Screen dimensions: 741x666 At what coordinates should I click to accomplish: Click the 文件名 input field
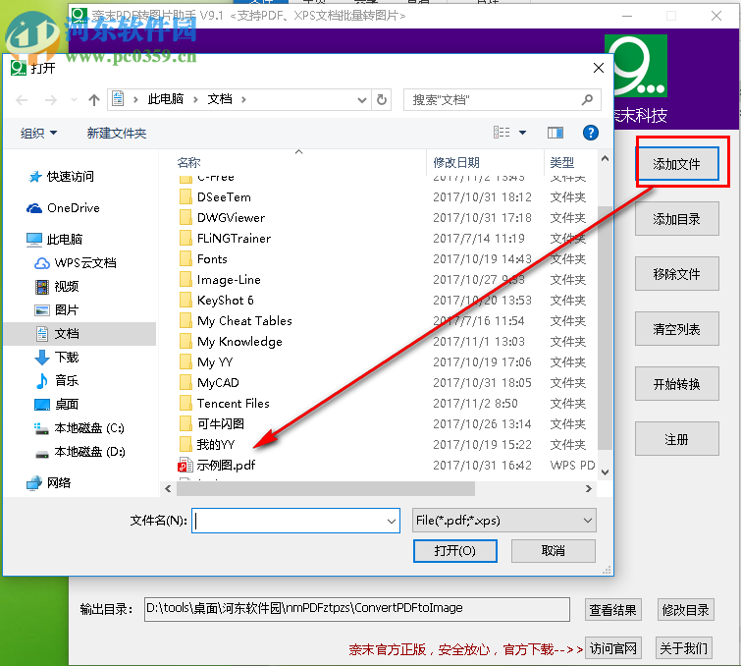(295, 521)
